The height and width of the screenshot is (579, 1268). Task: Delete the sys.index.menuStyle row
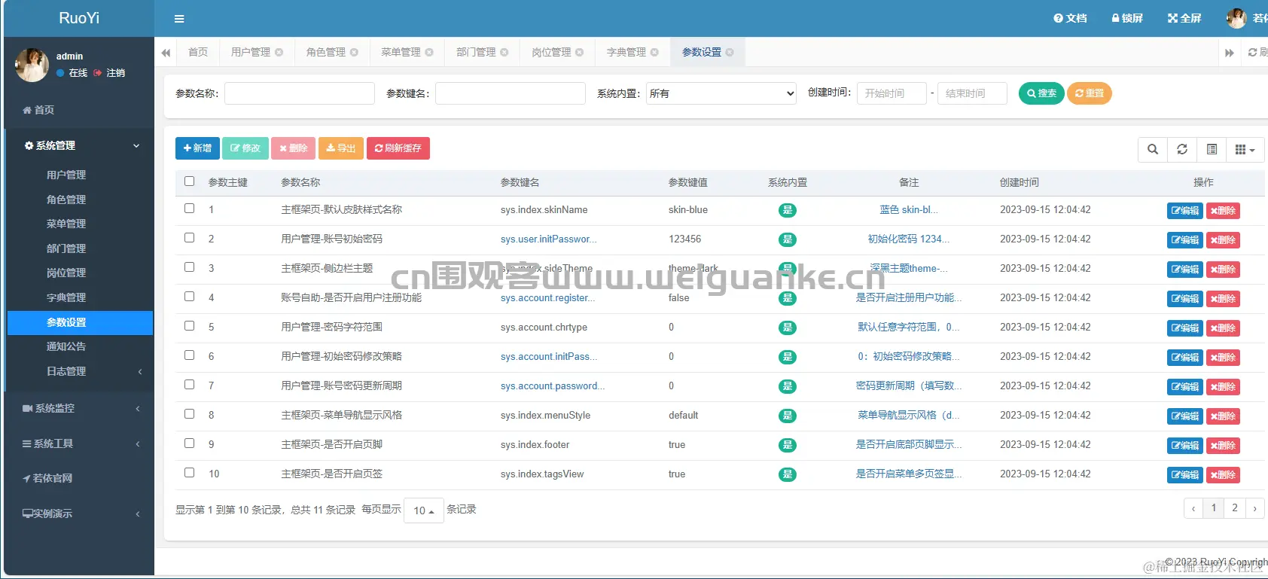point(1223,416)
